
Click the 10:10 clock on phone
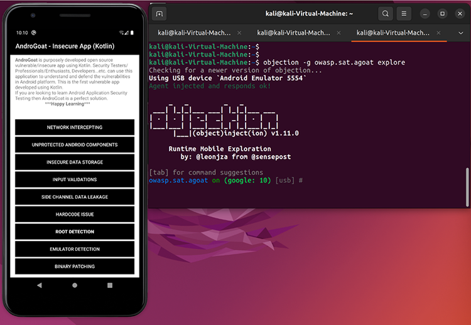point(22,33)
